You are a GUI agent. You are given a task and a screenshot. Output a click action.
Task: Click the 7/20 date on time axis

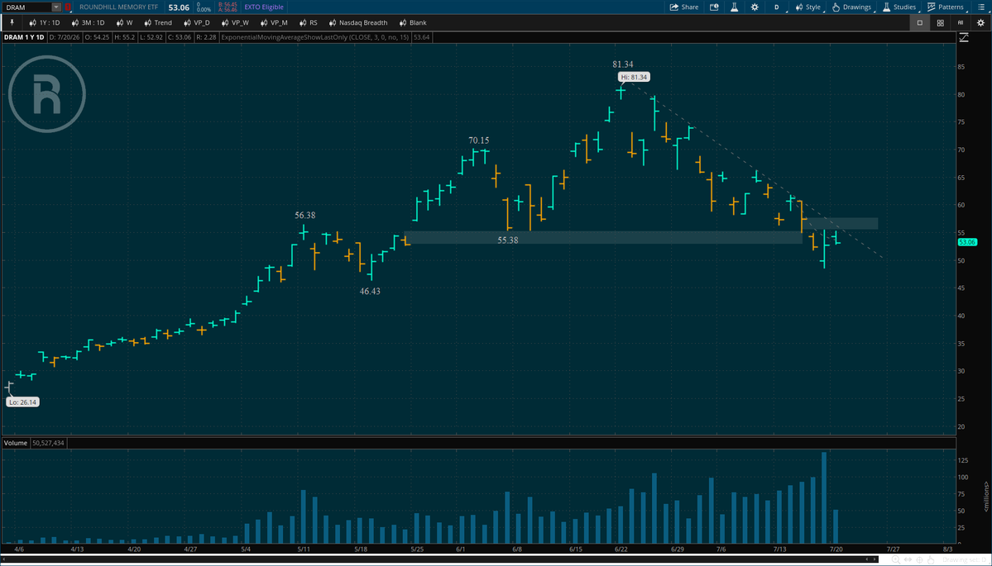[836, 549]
